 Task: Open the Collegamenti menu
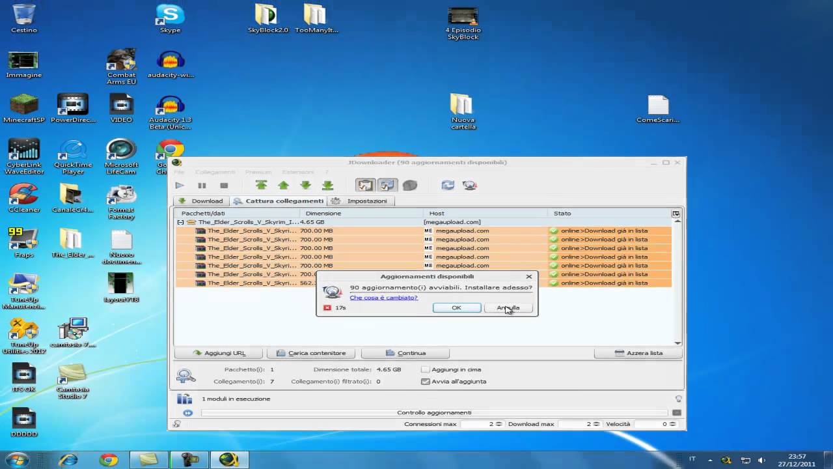tap(215, 172)
